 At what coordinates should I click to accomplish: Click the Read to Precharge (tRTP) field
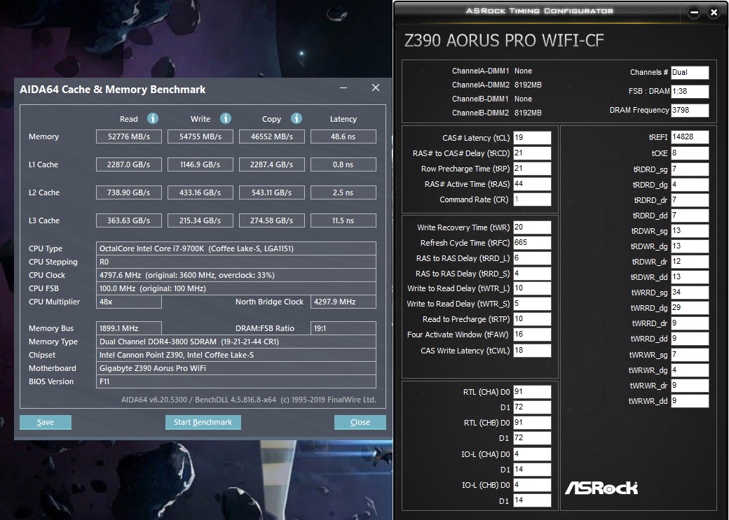pos(532,319)
